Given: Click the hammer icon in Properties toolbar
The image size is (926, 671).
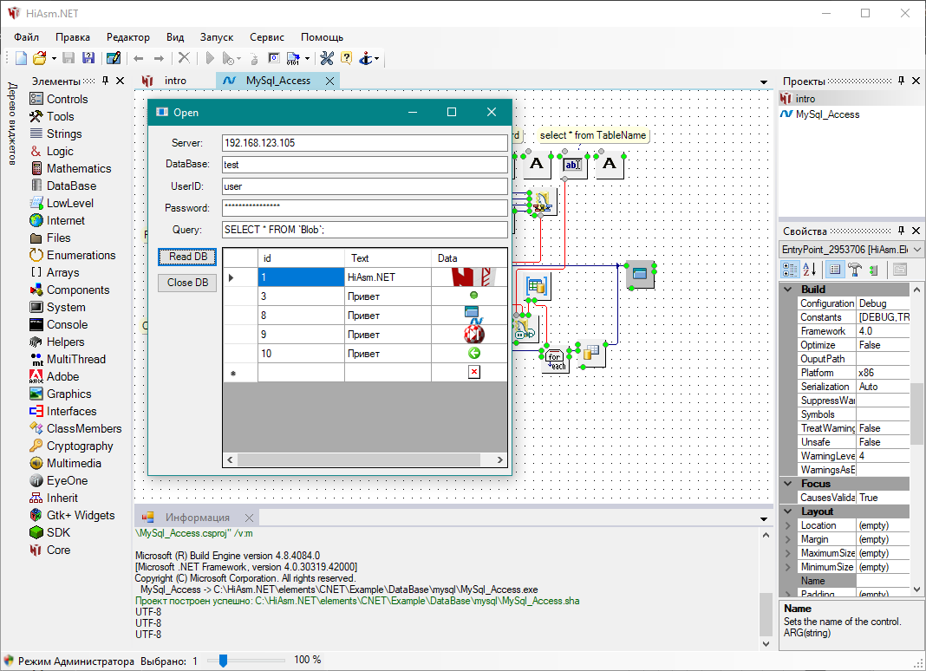Looking at the screenshot, I should click(854, 269).
